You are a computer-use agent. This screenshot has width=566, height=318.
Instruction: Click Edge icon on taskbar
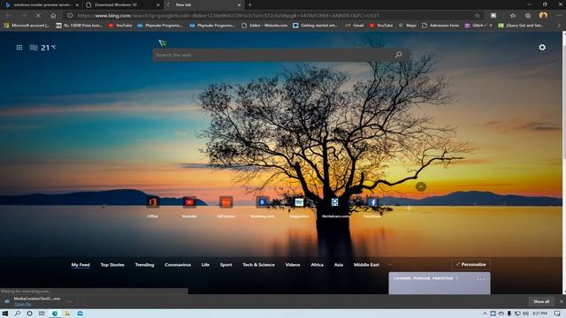55,314
